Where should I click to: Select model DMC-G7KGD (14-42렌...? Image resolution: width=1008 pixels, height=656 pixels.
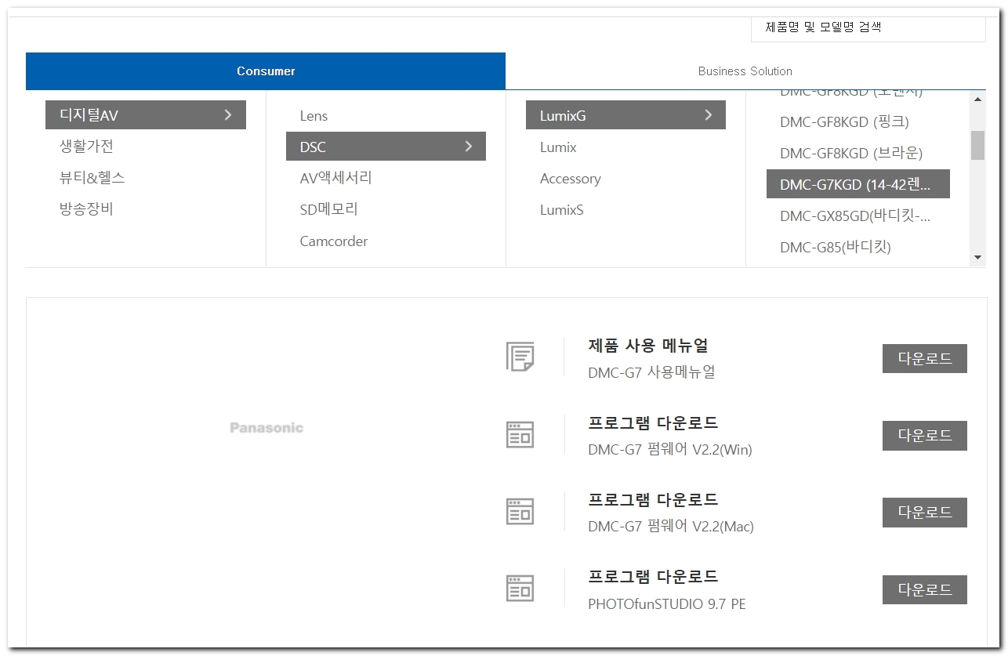point(858,184)
